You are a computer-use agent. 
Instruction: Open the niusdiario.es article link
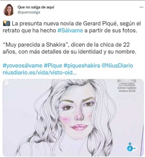click(40, 73)
